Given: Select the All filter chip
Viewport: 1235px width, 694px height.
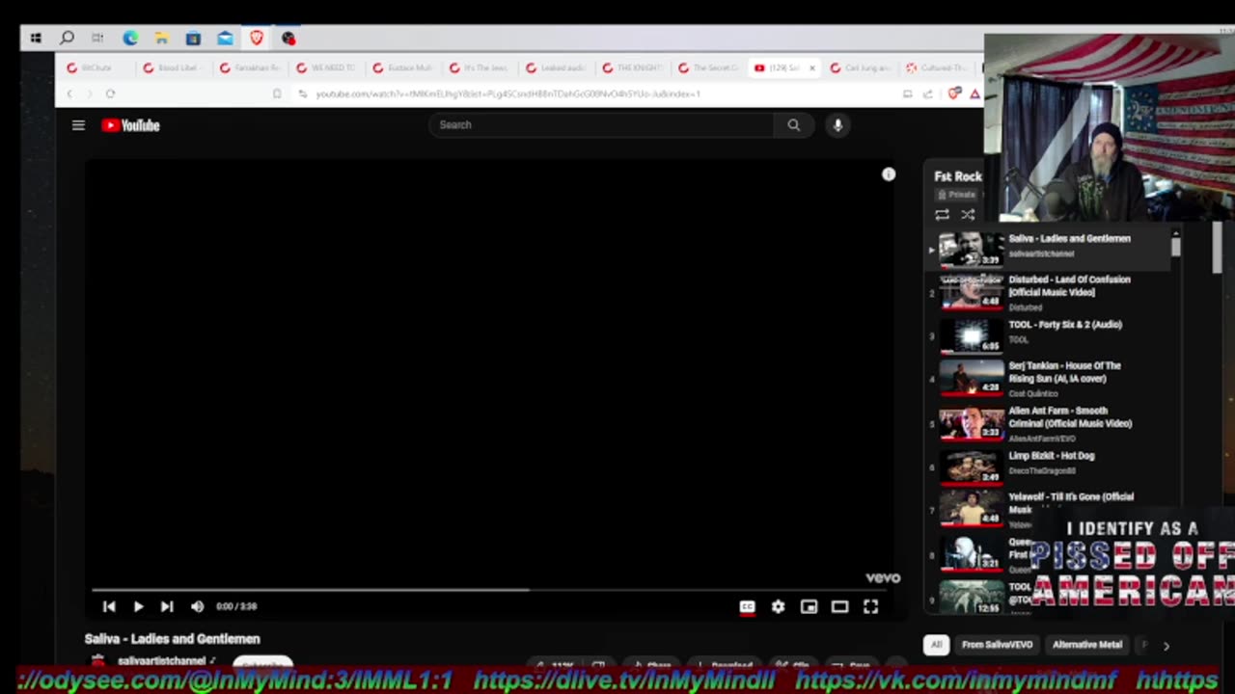Looking at the screenshot, I should 936,645.
